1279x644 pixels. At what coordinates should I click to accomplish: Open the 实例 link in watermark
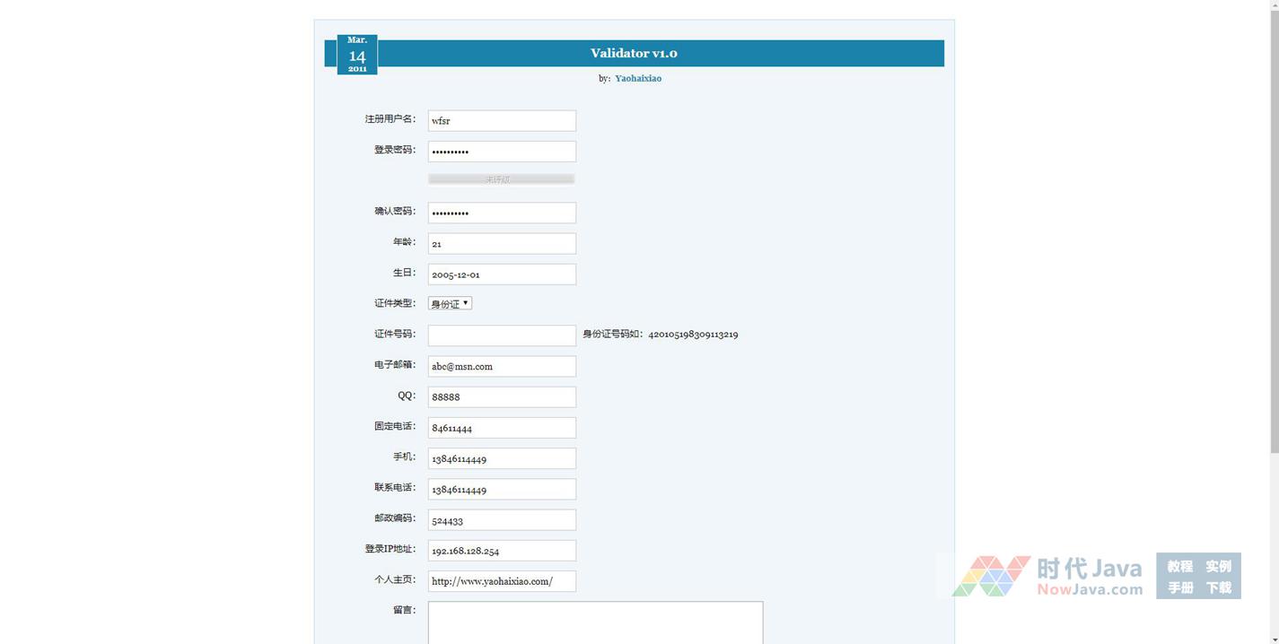[x=1218, y=566]
